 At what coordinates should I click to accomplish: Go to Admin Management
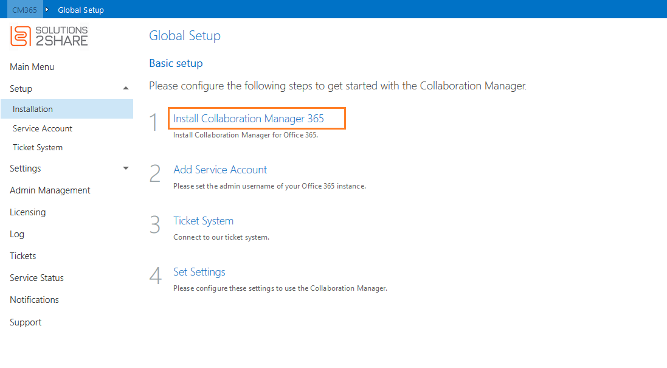[50, 190]
